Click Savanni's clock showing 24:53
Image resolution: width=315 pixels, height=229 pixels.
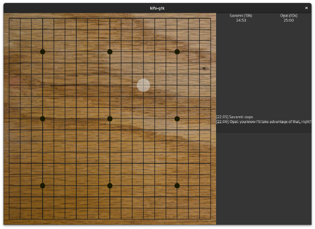pos(241,20)
